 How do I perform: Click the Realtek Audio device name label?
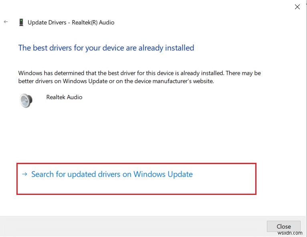point(64,97)
